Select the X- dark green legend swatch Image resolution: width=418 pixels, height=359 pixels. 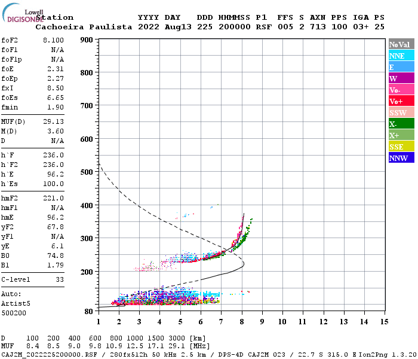(x=401, y=124)
